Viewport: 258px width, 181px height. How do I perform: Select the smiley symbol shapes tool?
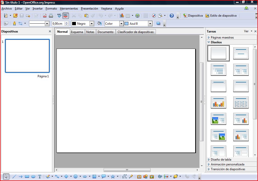click(x=75, y=176)
